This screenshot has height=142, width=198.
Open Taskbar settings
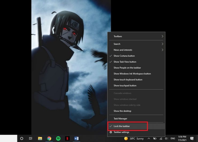click(x=136, y=132)
